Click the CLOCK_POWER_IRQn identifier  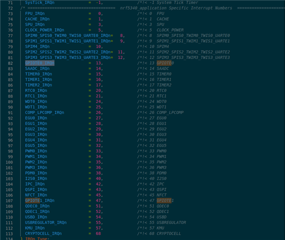[44, 30]
